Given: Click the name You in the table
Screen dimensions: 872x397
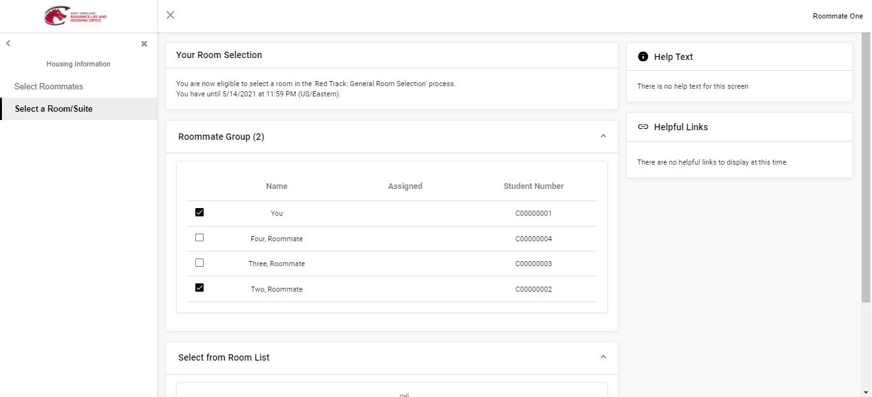Looking at the screenshot, I should click(x=276, y=213).
